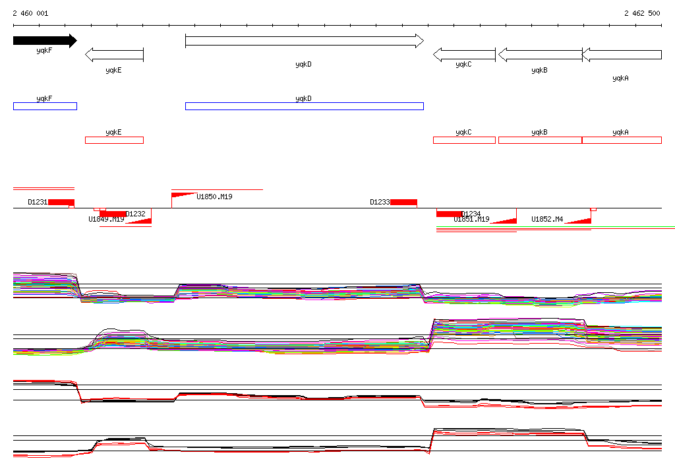The image size is (675, 471).
Task: Click the end coordinate 2 462 500
Action: pos(642,13)
